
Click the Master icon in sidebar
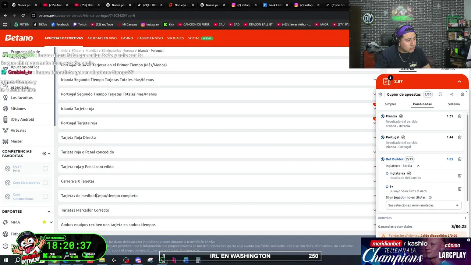5,141
